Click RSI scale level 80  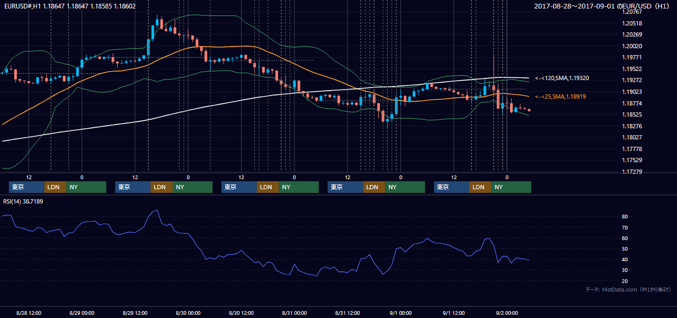[625, 217]
